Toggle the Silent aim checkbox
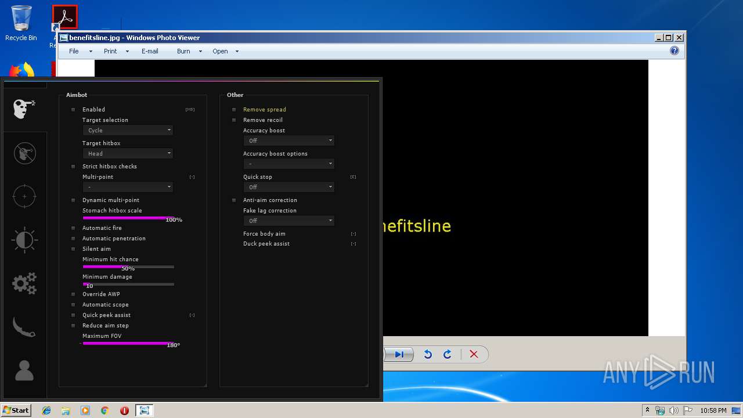This screenshot has height=418, width=743. 73,248
